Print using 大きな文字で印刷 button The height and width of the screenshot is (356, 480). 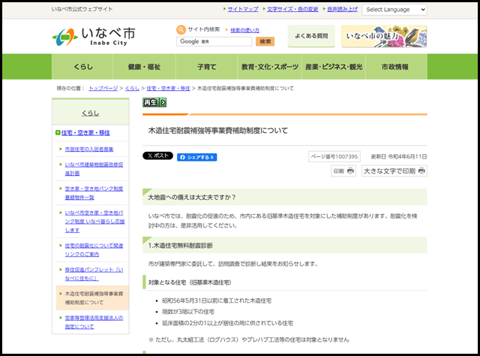394,171
